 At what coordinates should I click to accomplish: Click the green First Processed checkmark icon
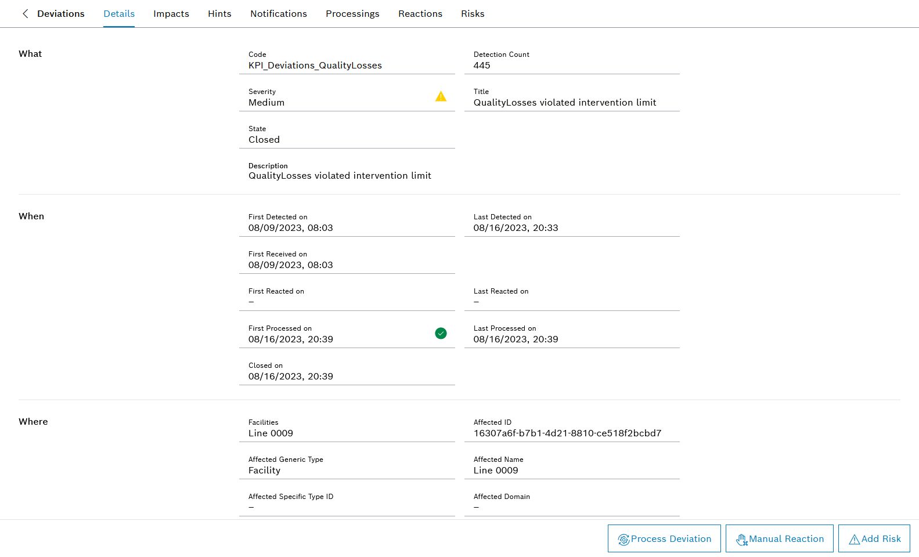pyautogui.click(x=441, y=333)
